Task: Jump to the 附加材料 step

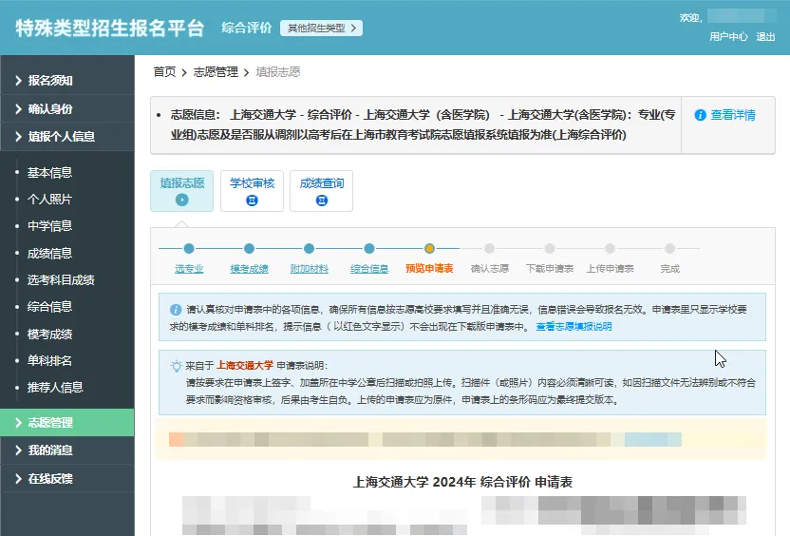Action: (309, 269)
